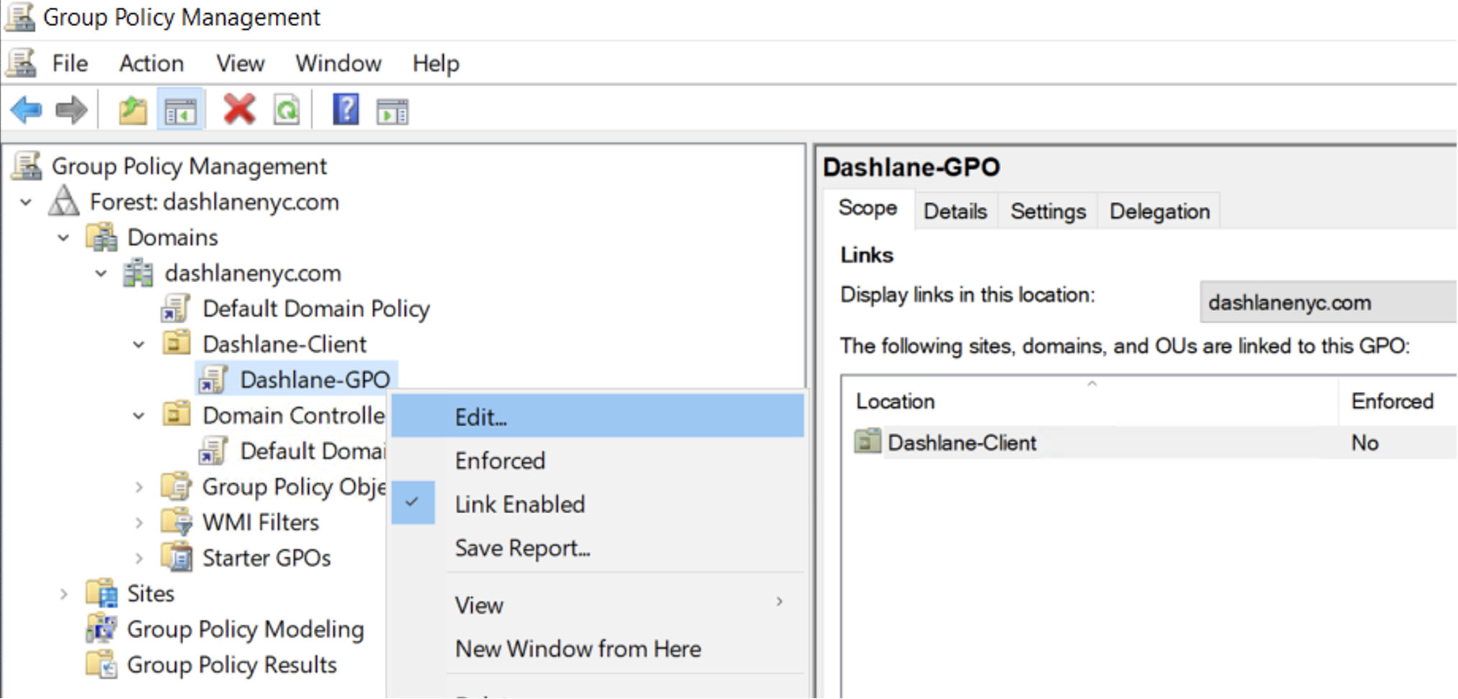Sort links by the Location column header
Viewport: 1458px width, 699px height.
point(895,401)
